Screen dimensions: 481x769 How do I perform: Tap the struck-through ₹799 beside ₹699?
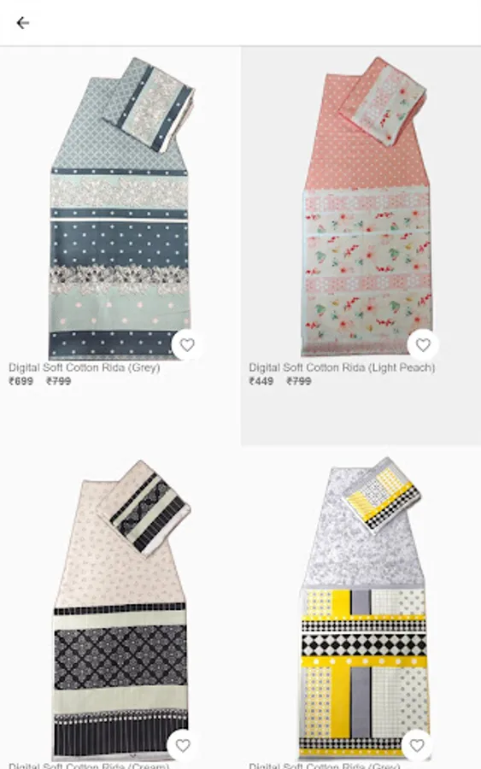(59, 381)
